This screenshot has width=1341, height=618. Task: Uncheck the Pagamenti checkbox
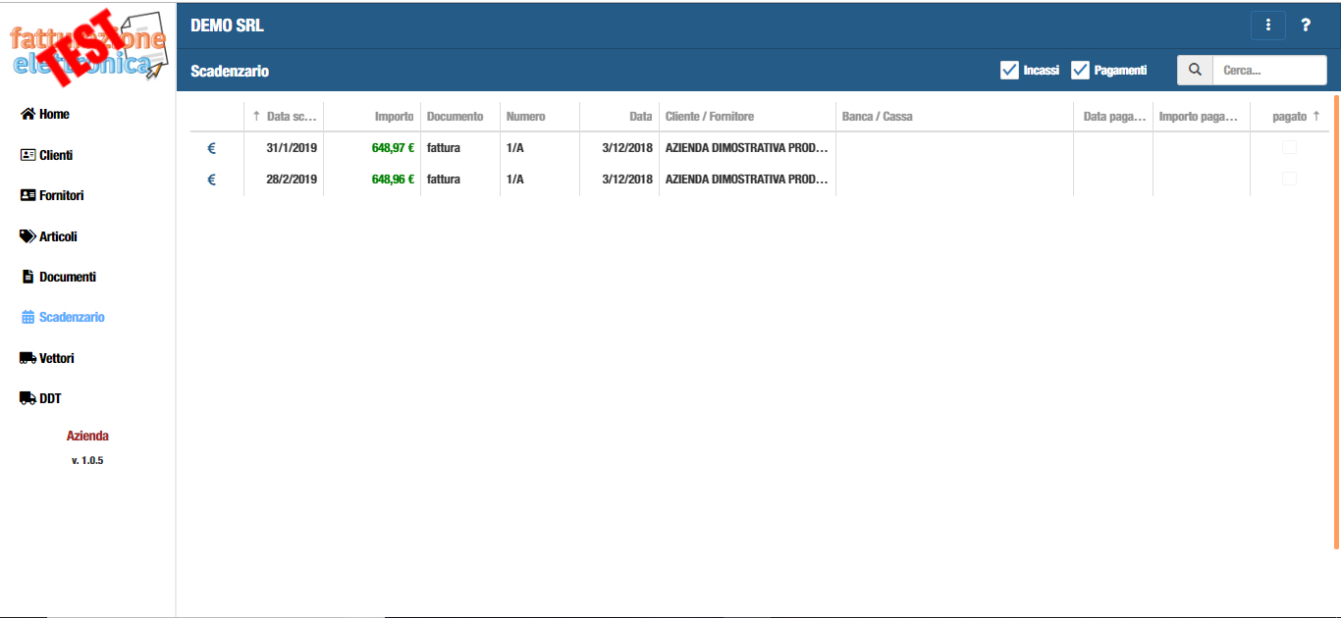click(x=1080, y=70)
